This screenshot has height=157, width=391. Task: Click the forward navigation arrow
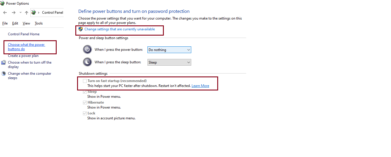(13, 13)
